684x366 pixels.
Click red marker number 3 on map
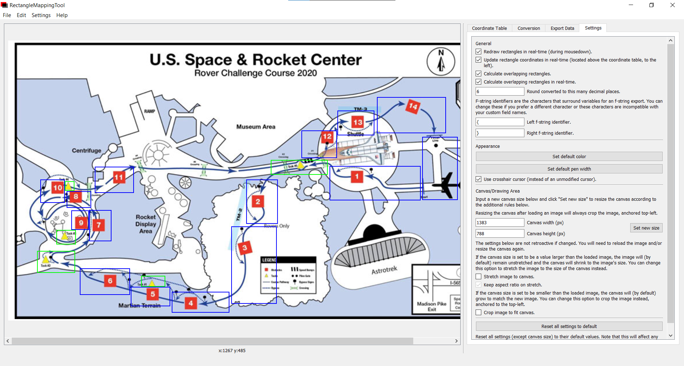point(244,248)
